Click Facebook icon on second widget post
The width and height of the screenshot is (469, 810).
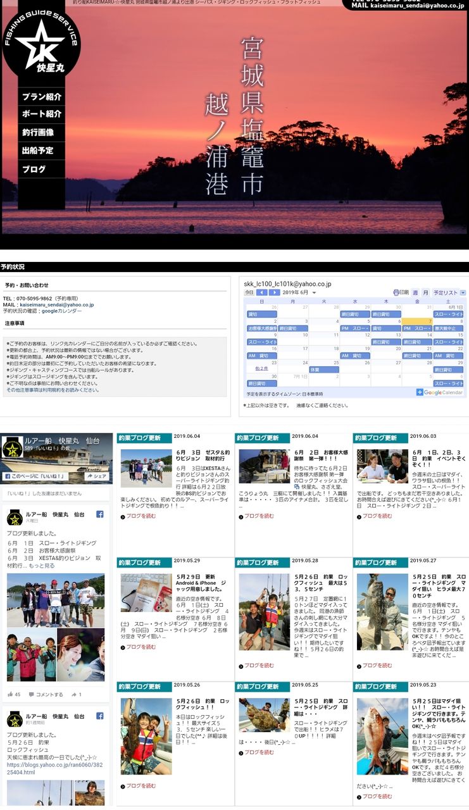click(100, 716)
